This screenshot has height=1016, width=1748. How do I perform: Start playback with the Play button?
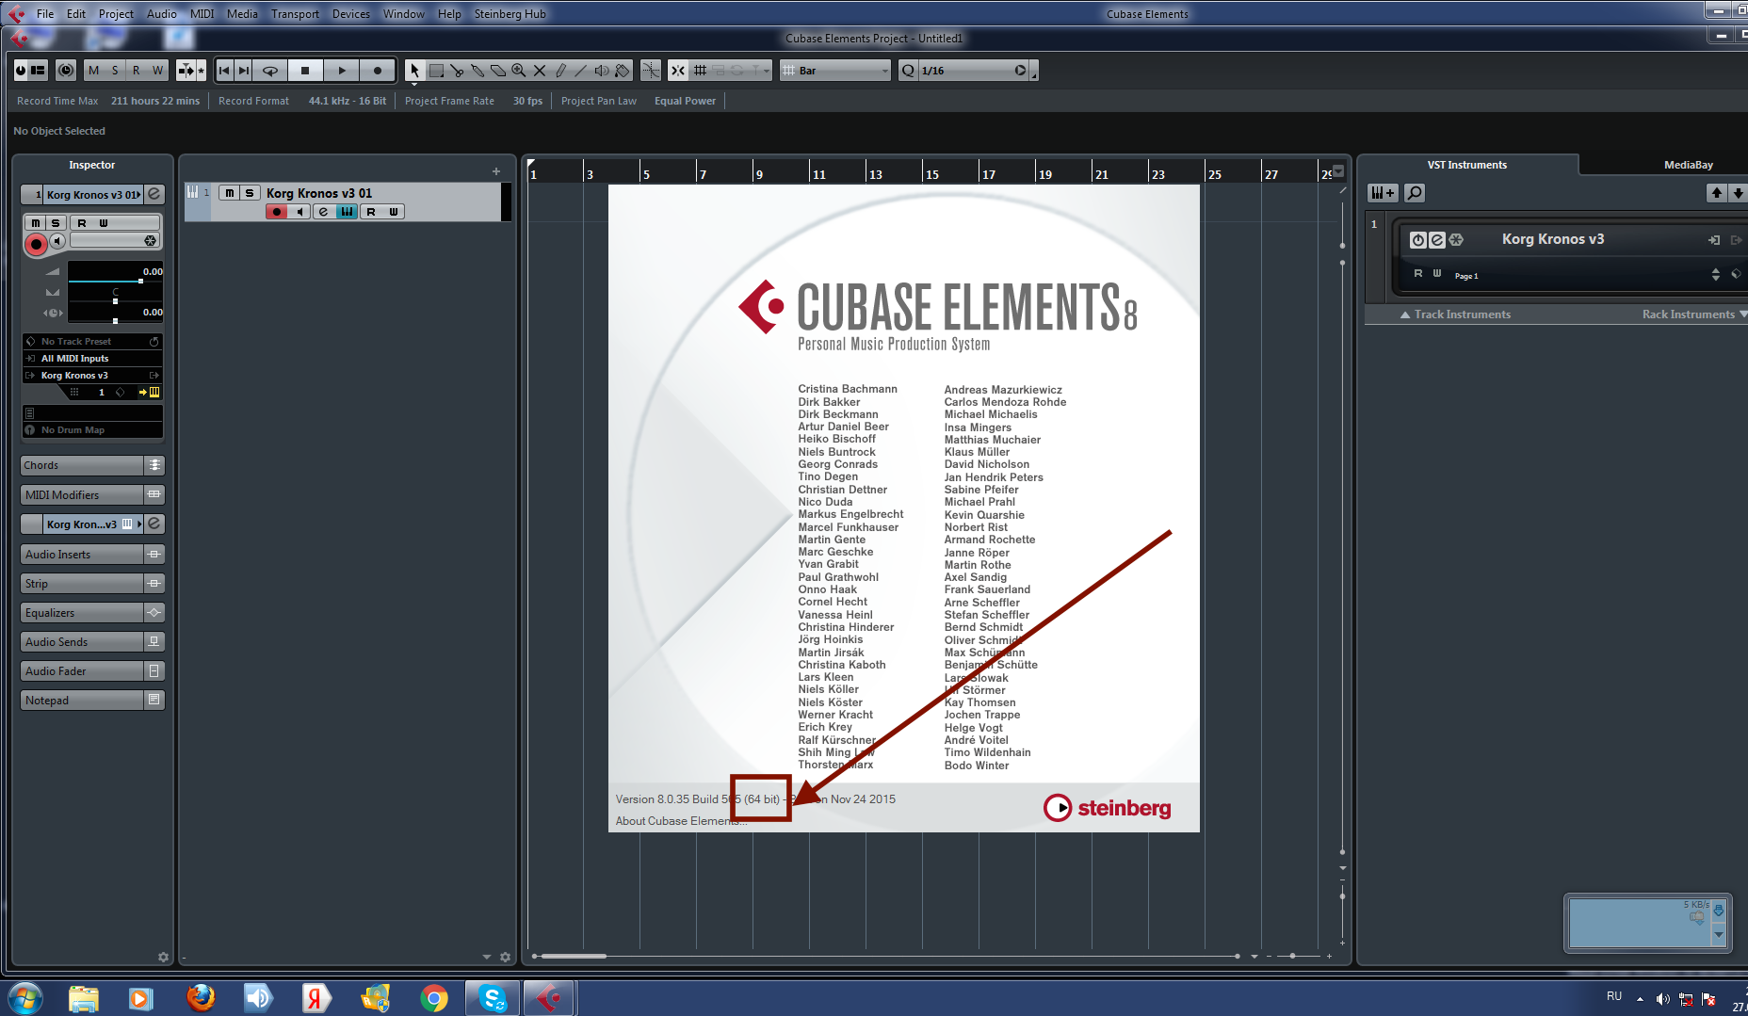342,71
